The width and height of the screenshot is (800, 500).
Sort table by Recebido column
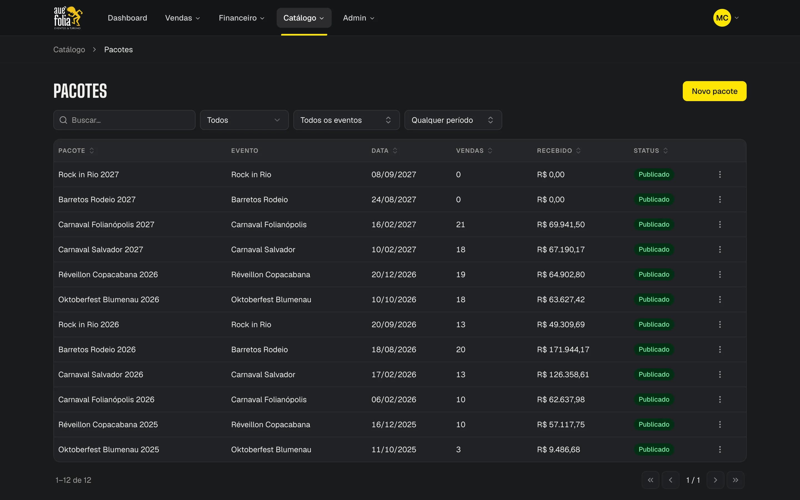[x=559, y=151]
